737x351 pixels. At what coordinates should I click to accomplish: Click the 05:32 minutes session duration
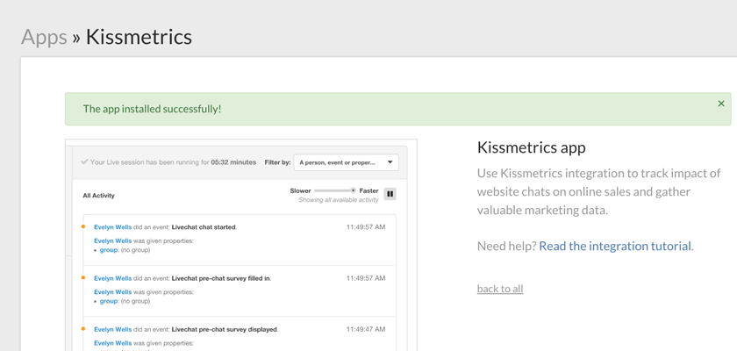click(233, 162)
